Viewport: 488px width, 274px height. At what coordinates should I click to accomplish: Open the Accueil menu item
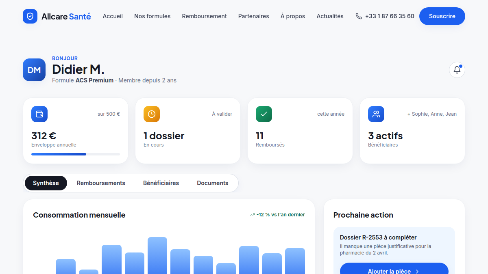[x=113, y=16]
